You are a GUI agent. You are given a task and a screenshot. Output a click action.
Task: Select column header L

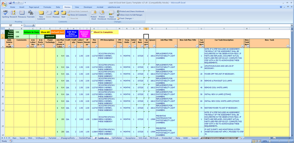(x=107, y=29)
